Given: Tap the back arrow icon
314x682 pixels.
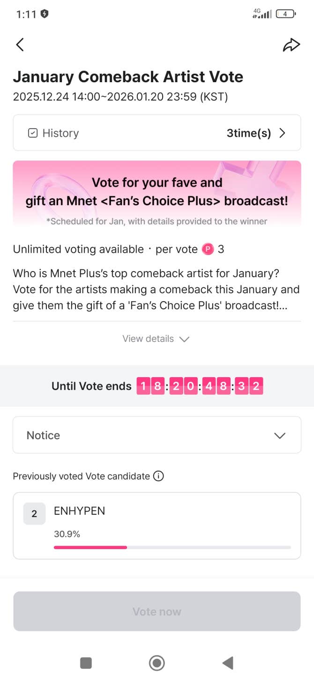Looking at the screenshot, I should point(20,45).
